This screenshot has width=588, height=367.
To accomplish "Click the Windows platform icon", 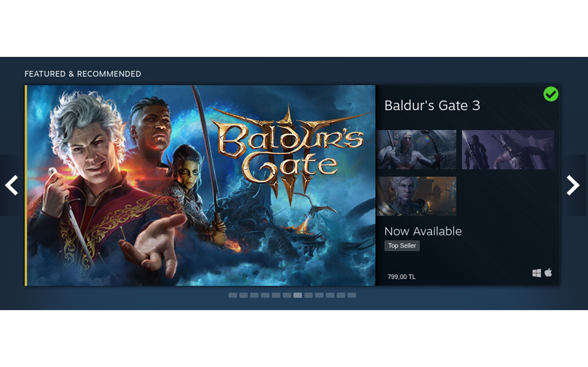I will tap(537, 273).
